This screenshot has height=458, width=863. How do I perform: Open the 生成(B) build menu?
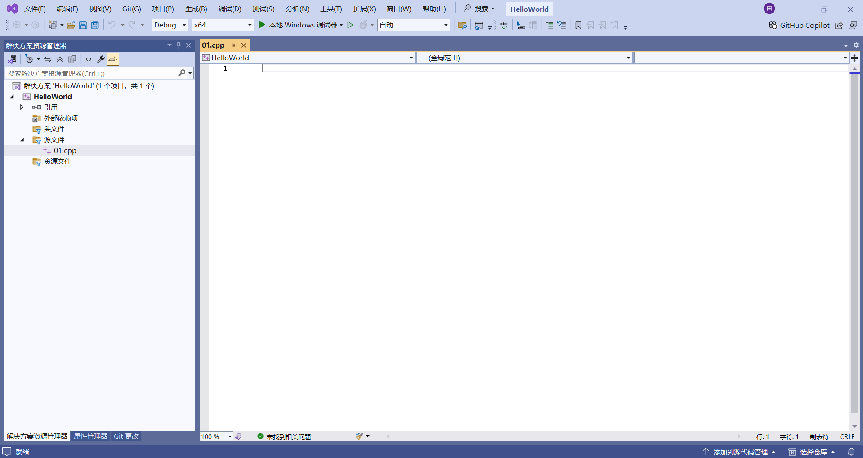196,9
